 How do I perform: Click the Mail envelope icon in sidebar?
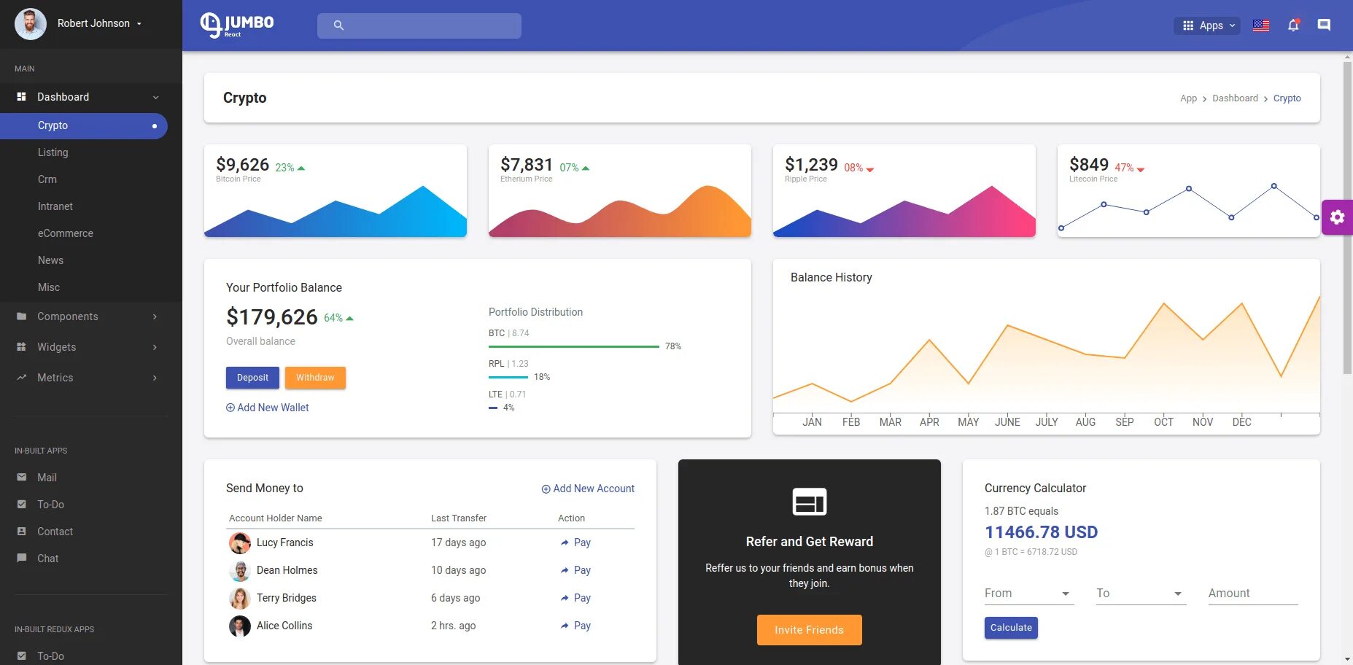pos(21,478)
